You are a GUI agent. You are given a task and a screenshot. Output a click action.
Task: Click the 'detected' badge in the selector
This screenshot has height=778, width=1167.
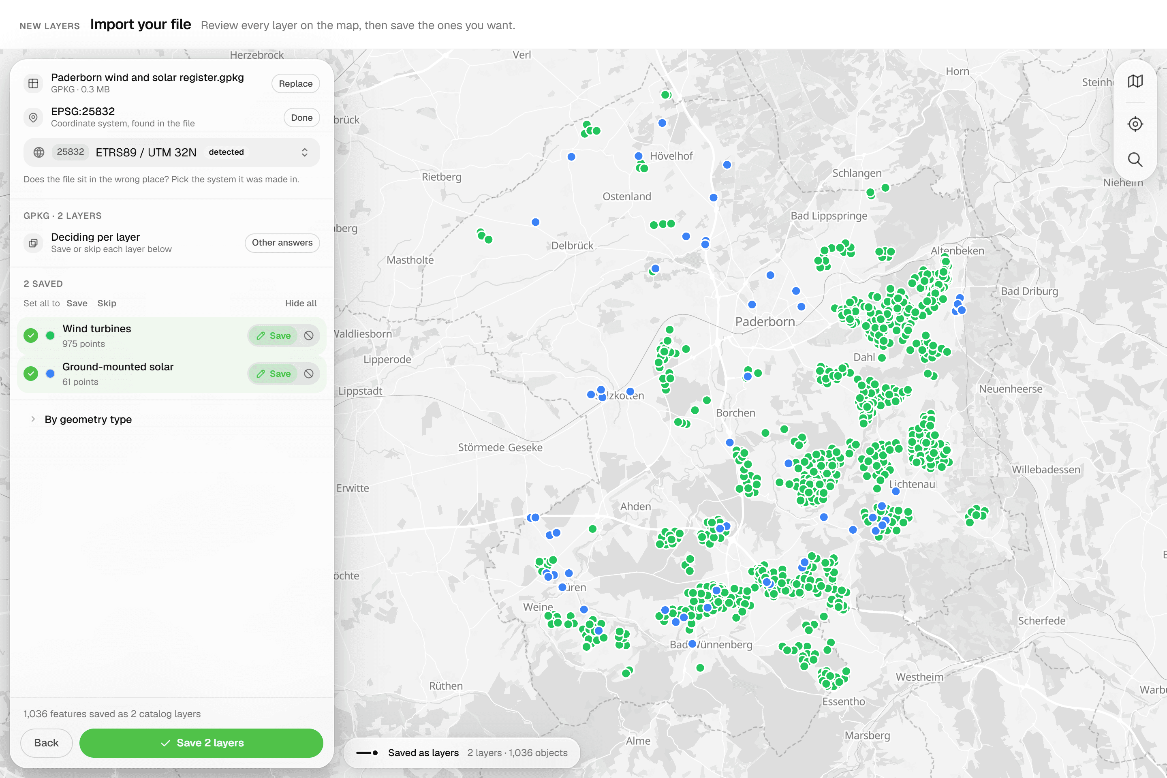coord(226,152)
